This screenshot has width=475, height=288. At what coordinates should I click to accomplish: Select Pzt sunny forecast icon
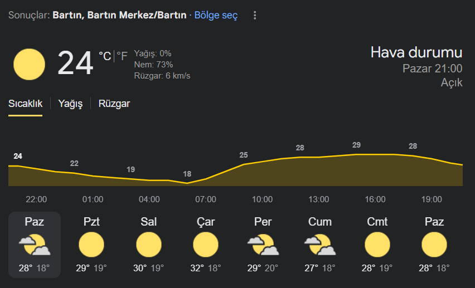pyautogui.click(x=91, y=245)
